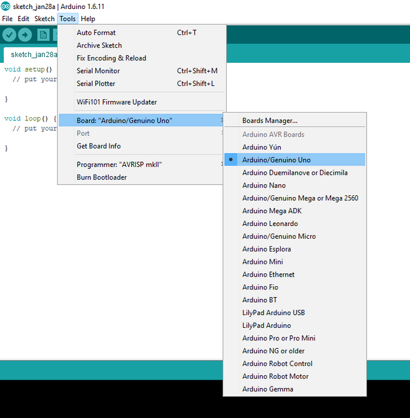Open the Help menu
This screenshot has width=410, height=418.
pos(88,19)
